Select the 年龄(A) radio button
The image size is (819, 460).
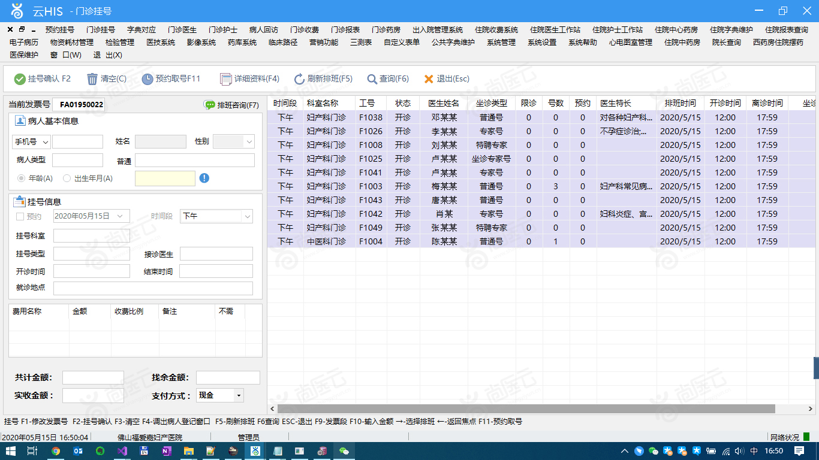(22, 178)
